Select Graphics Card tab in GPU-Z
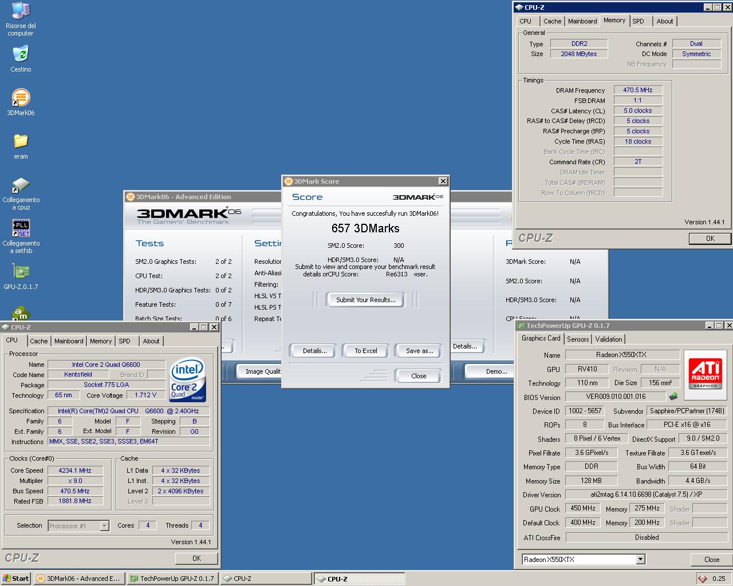The height and width of the screenshot is (586, 733). click(x=541, y=338)
